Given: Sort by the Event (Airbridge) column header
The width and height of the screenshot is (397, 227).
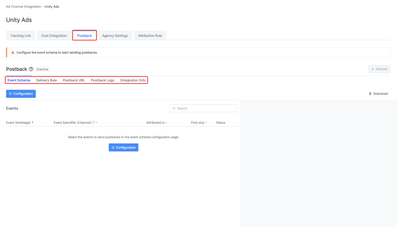Looking at the screenshot, I should (x=18, y=123).
